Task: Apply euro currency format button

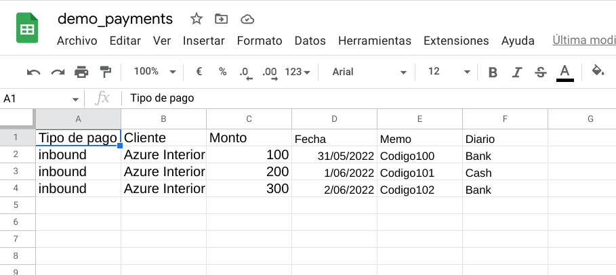Action: (x=199, y=72)
